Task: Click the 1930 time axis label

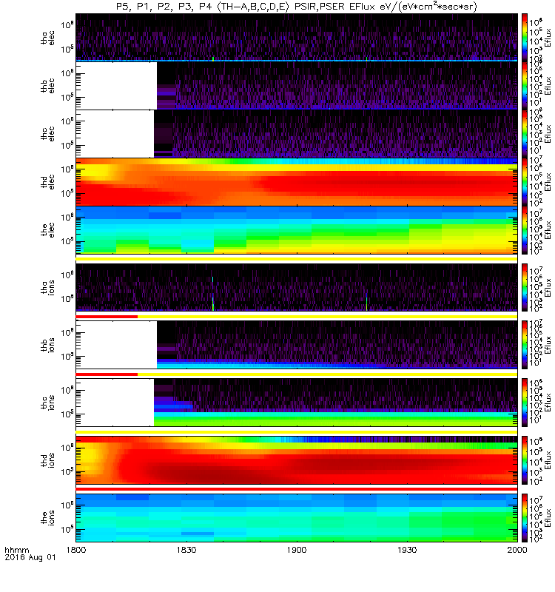Action: (407, 550)
